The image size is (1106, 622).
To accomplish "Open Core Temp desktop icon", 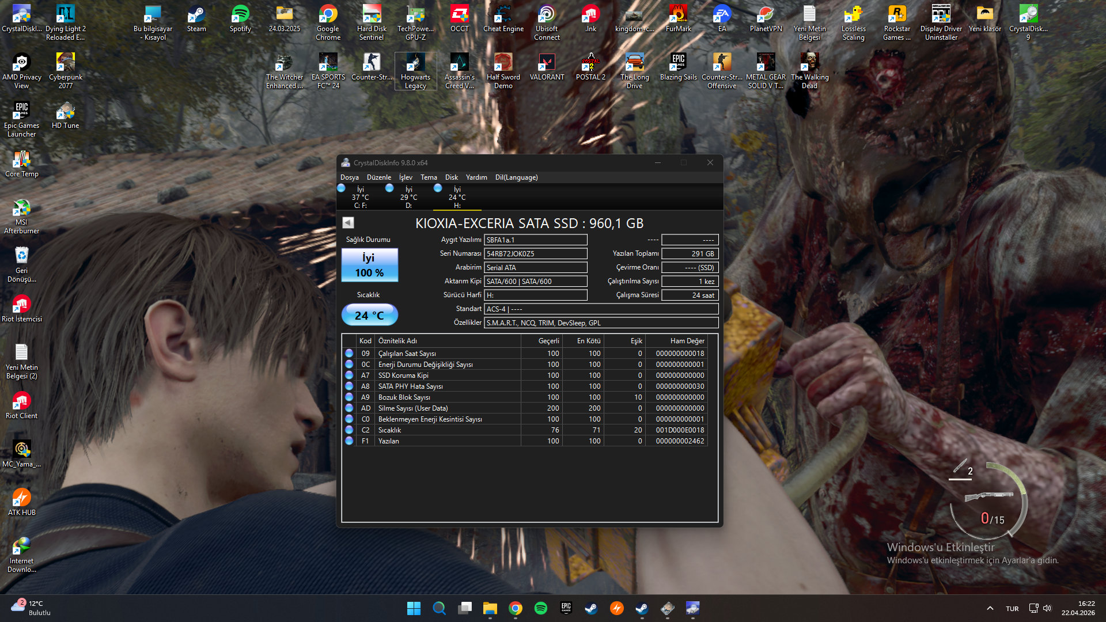I will pos(21,164).
